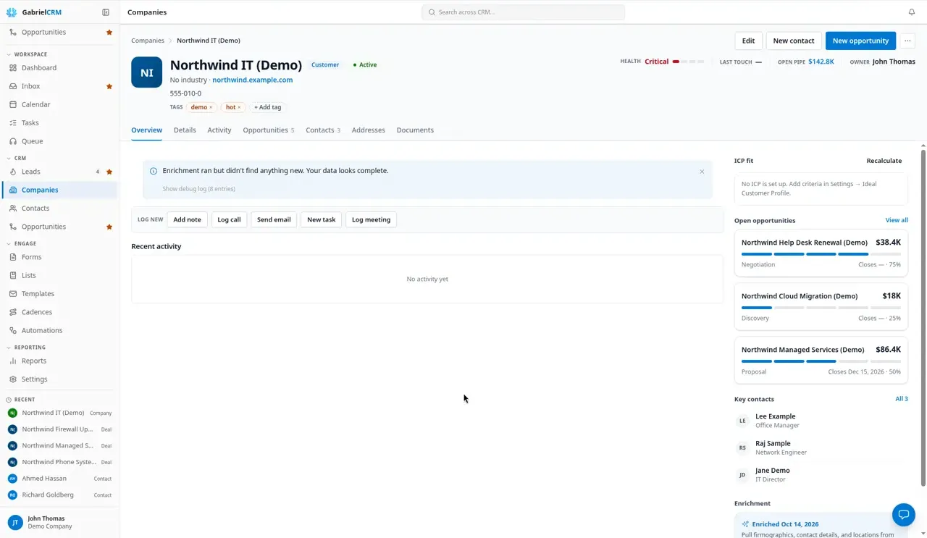Open the Addresses tab
This screenshot has width=927, height=538.
coord(369,130)
